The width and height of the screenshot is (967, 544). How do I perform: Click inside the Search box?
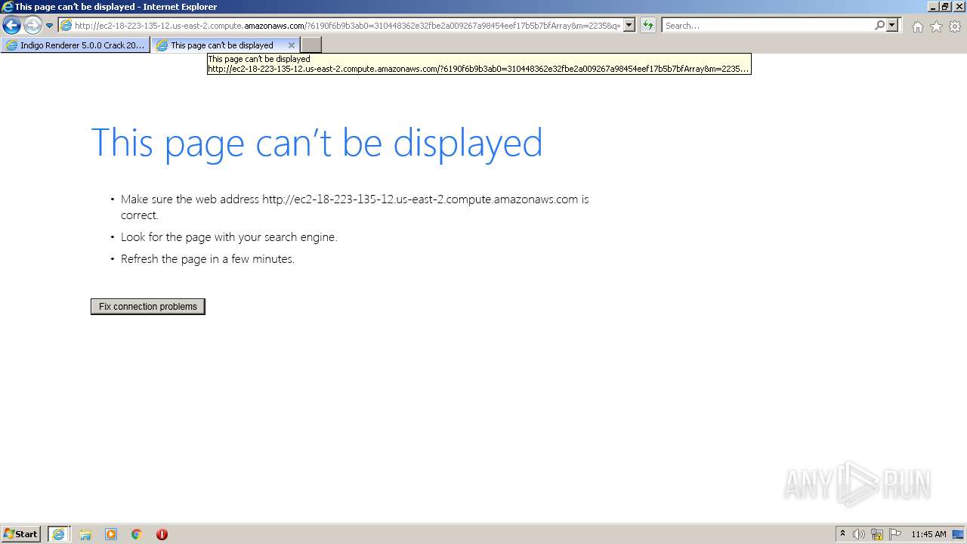coord(768,26)
